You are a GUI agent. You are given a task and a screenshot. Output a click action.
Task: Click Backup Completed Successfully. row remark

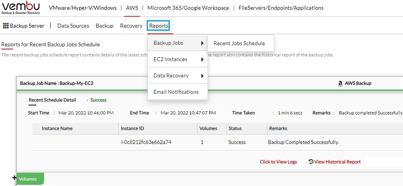click(303, 142)
